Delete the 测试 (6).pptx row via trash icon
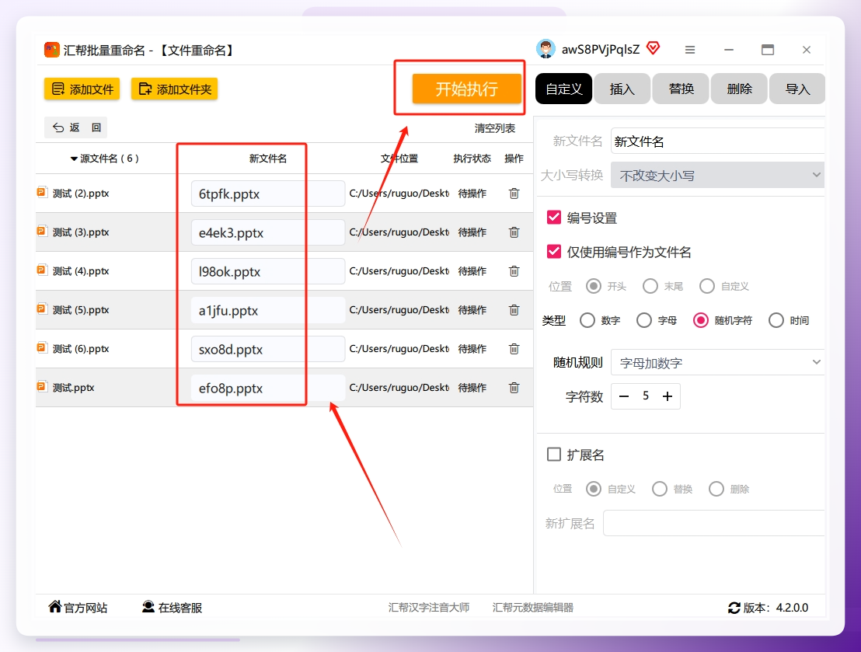Viewport: 861px width, 652px height. 514,349
